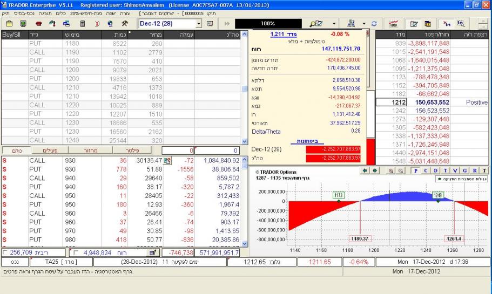Click the globe icon in toolbar

[x=110, y=24]
